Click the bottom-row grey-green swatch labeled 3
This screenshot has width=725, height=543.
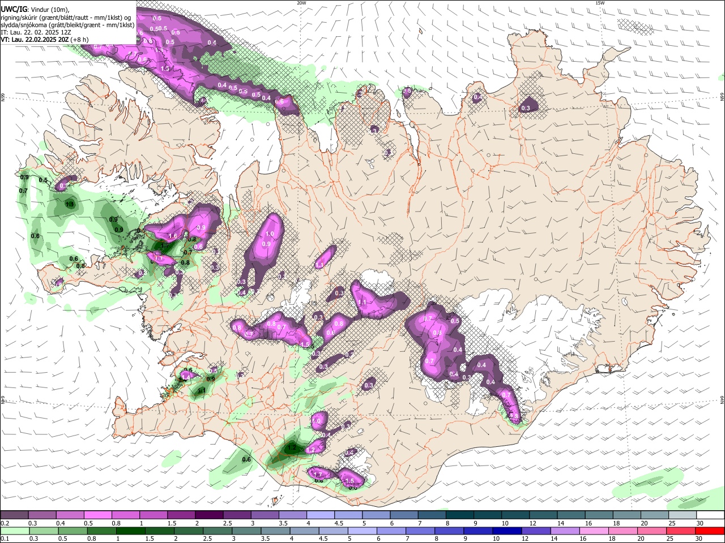tap(246, 531)
